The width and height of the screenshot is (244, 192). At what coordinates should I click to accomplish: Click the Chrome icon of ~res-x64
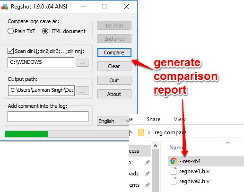point(174,161)
